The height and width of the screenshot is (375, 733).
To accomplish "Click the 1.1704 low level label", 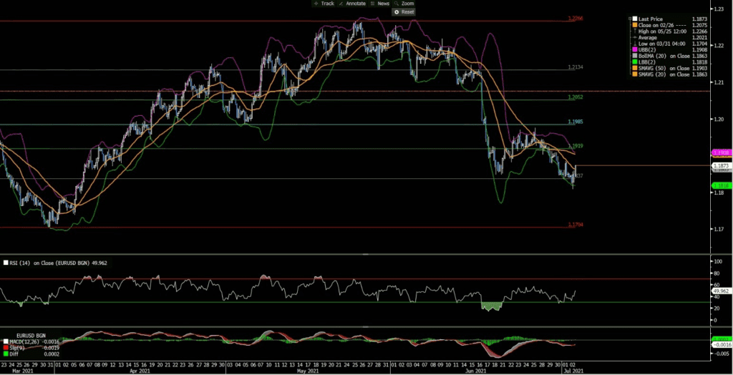I will 575,225.
